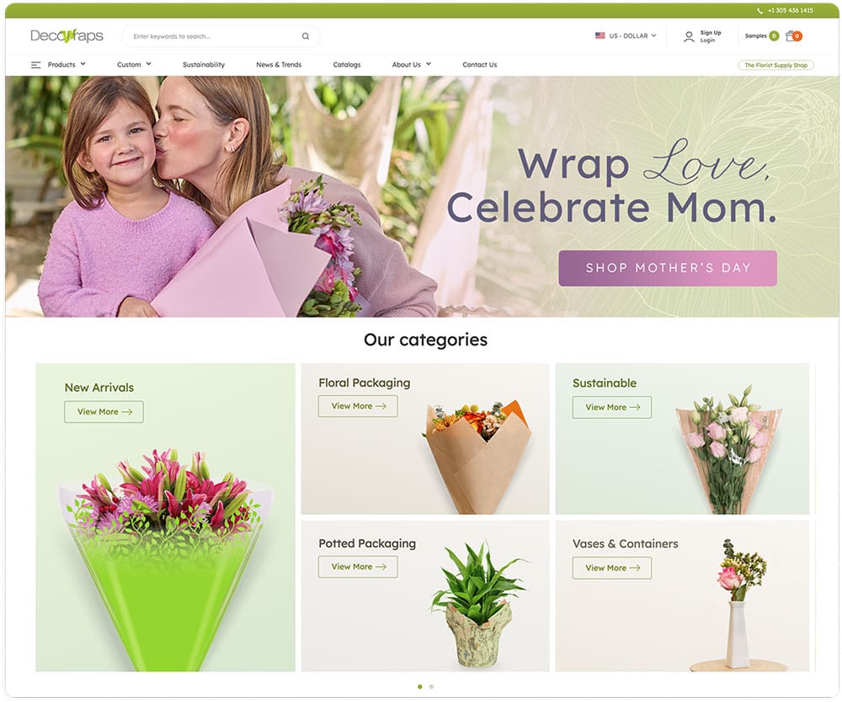Select the first carousel dot
Viewport: 842px width, 702px height.
(420, 687)
